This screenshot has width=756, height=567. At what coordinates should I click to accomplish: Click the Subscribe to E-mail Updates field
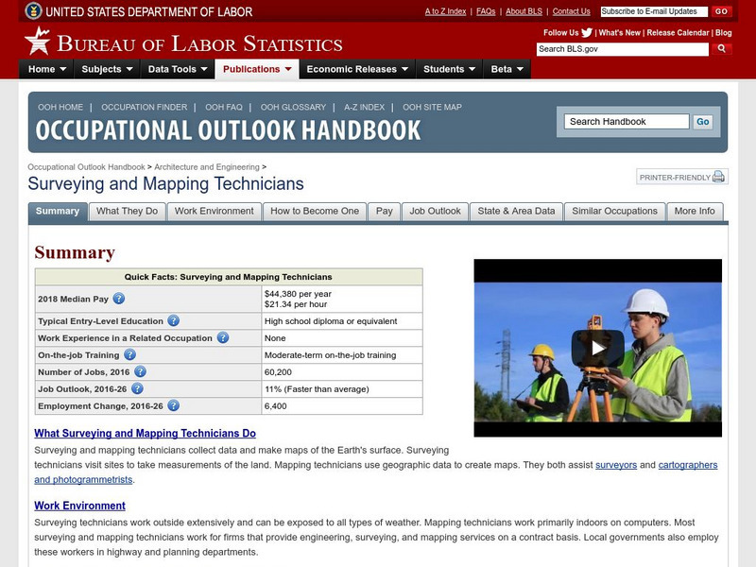654,11
